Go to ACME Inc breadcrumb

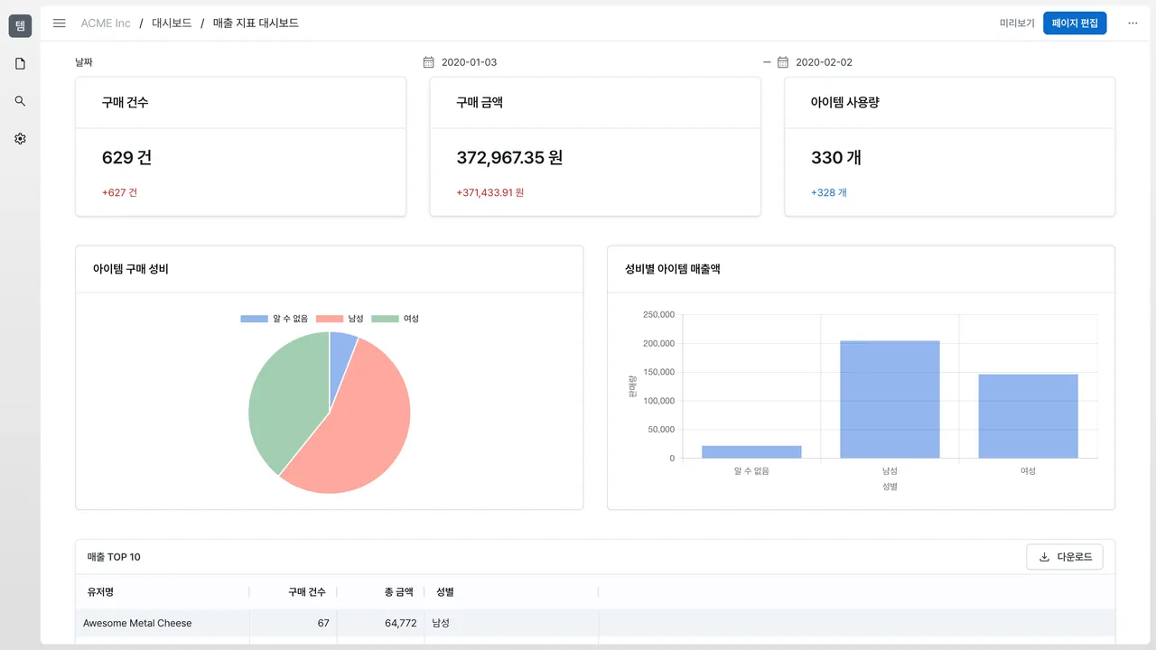click(106, 23)
